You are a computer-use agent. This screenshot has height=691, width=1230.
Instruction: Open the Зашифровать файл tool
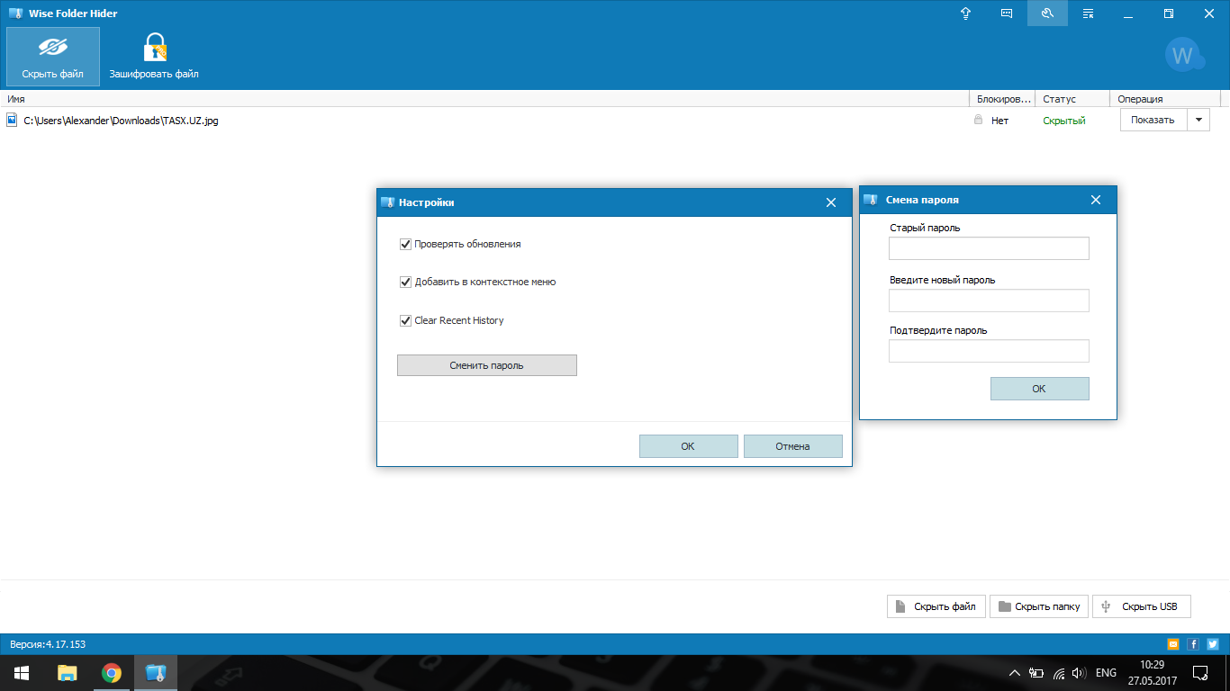[154, 57]
